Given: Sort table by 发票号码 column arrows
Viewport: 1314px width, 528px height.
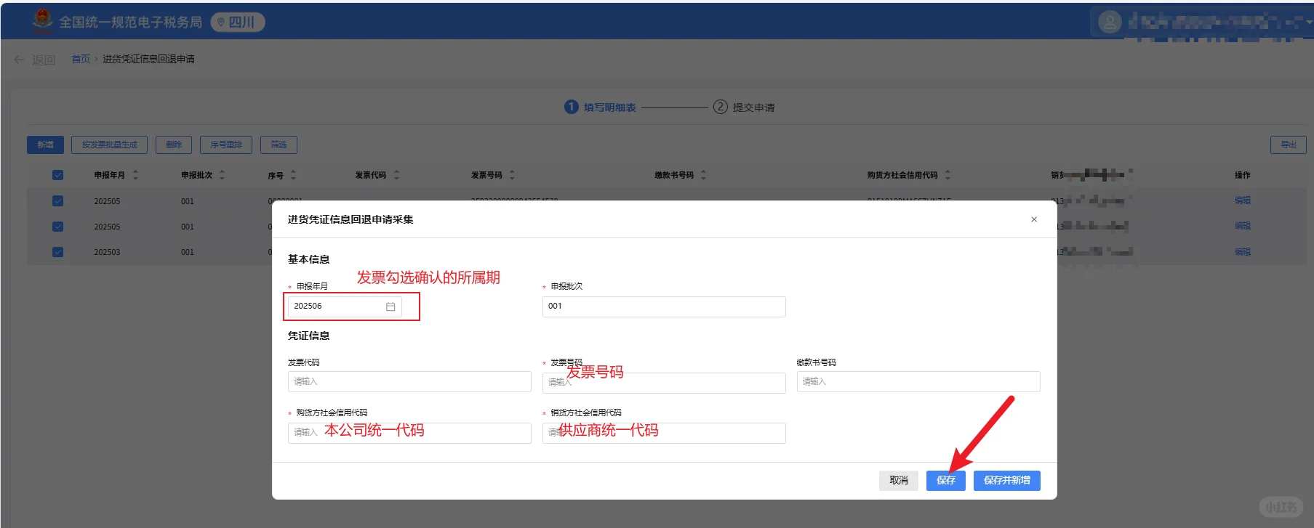Looking at the screenshot, I should (512, 175).
